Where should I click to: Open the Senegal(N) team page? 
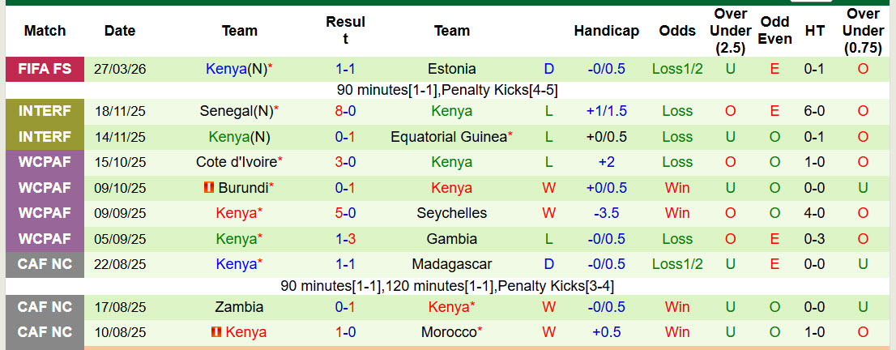point(236,111)
